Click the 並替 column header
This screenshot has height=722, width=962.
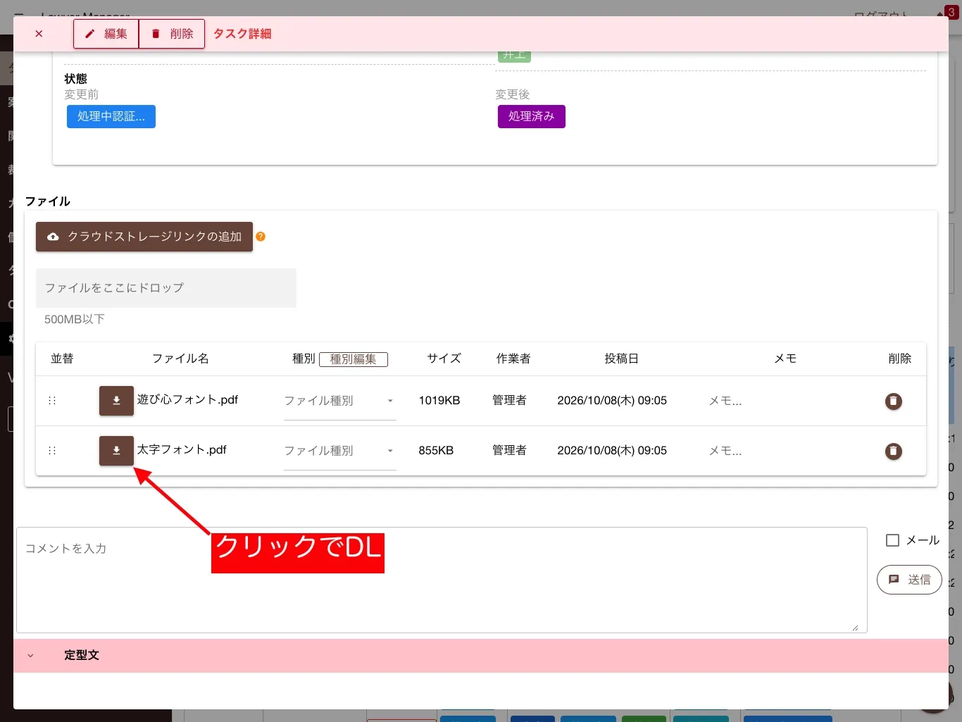pyautogui.click(x=62, y=359)
